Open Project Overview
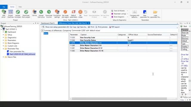This screenshot has width=191, height=107. (11, 14)
